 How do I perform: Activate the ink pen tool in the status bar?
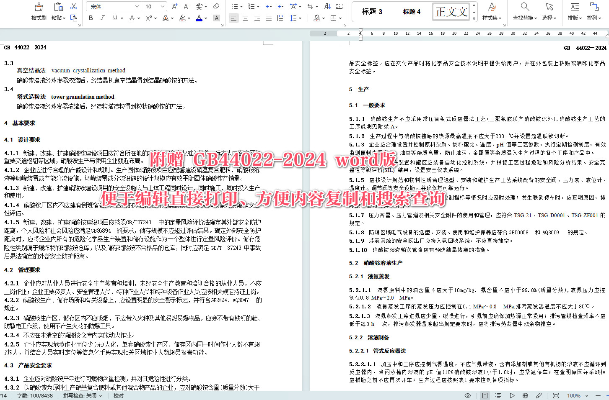coord(539,395)
